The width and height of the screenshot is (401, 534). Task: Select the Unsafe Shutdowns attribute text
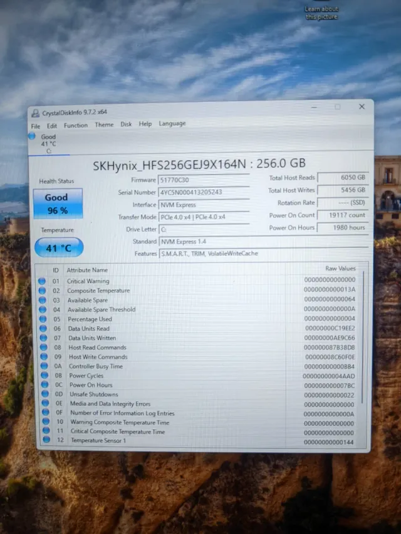(94, 394)
